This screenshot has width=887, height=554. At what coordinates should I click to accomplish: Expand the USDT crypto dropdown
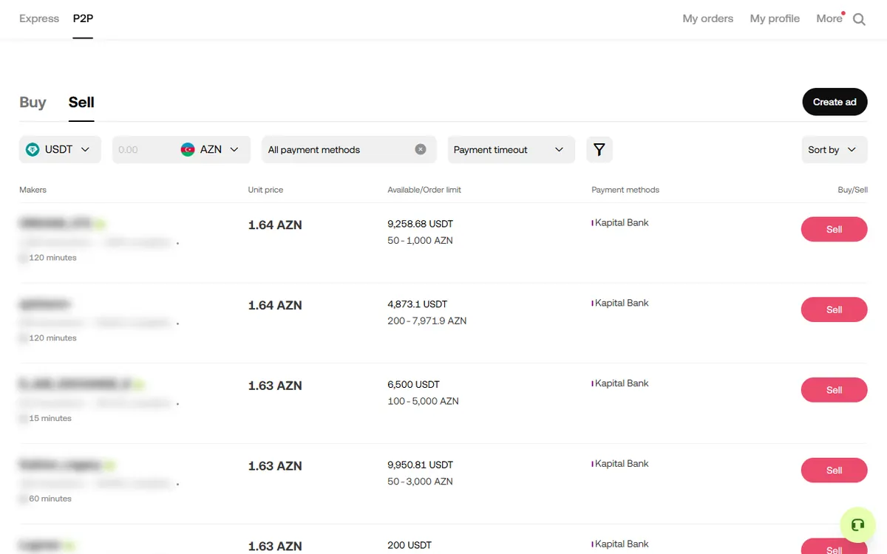click(60, 149)
